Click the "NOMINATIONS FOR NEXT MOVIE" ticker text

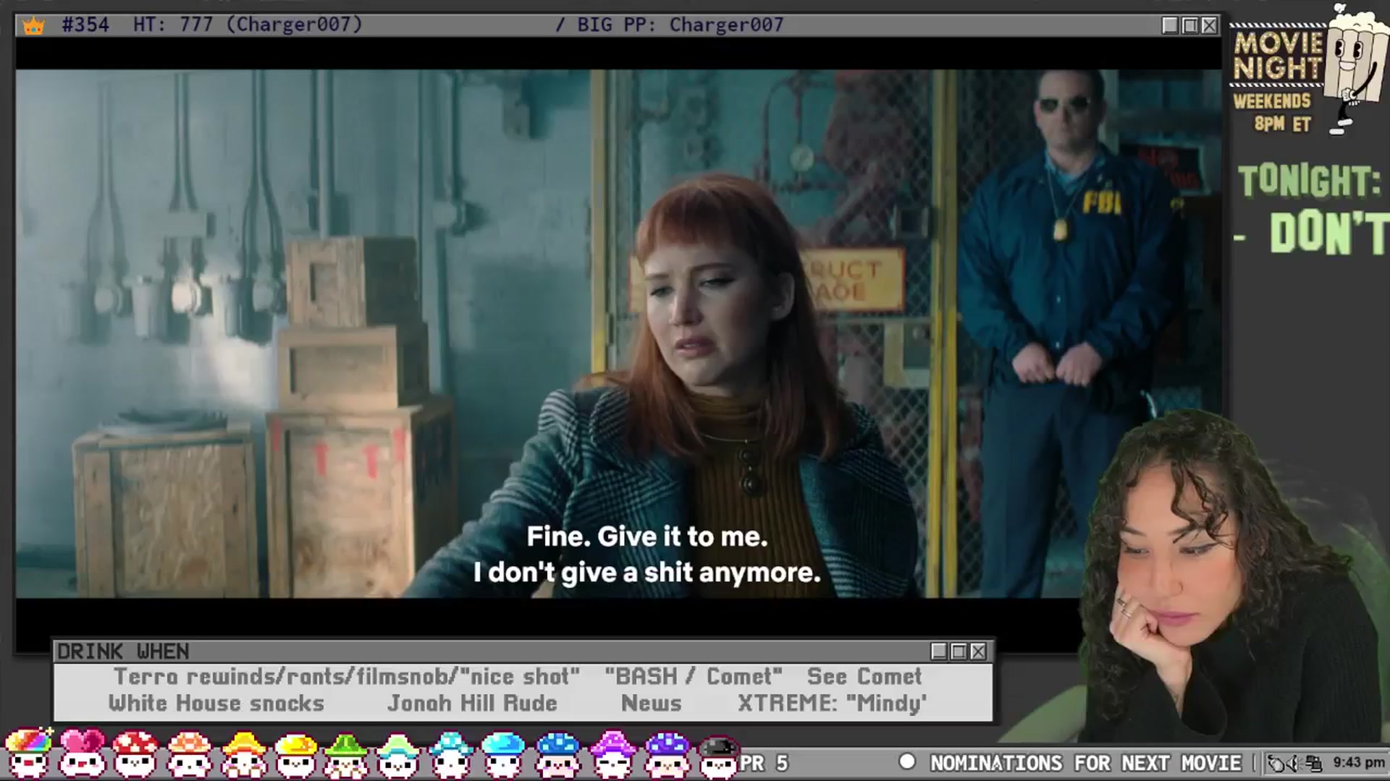(x=1086, y=763)
